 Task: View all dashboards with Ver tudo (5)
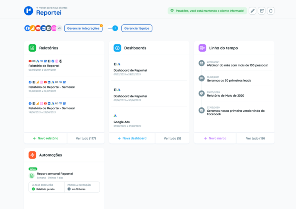point(172,138)
